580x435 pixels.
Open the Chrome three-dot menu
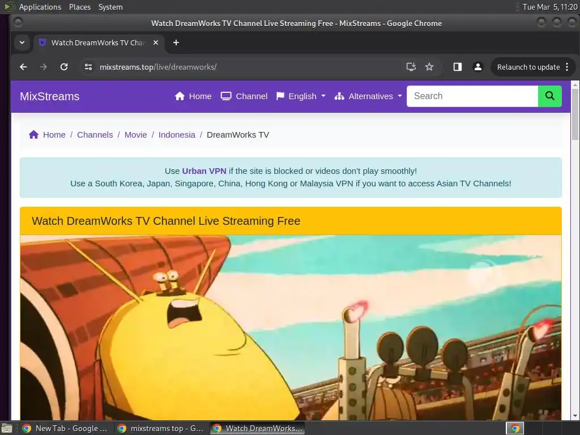click(567, 67)
